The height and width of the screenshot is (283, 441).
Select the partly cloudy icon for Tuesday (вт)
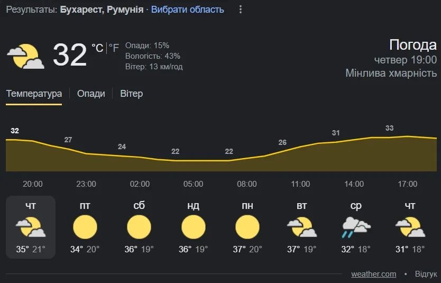(x=301, y=227)
